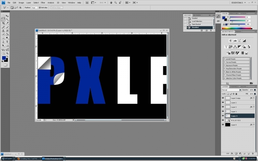Select the Polygonal Lasso tool in toolbox
Screen dimensions: 258x161
(x=3, y=20)
